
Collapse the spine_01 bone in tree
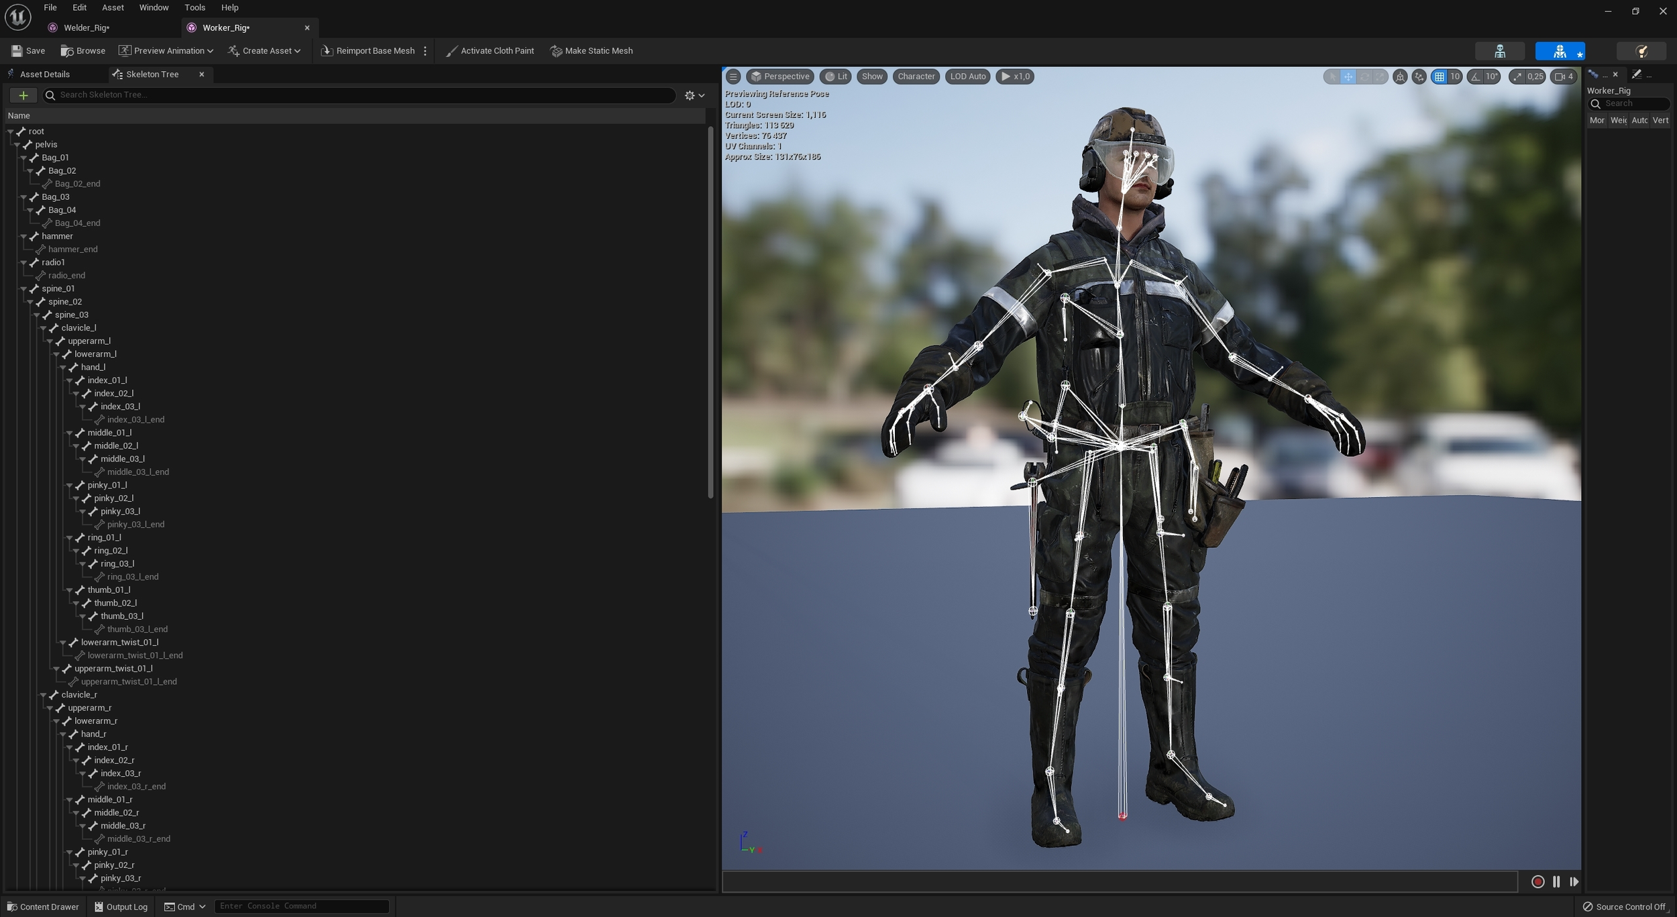(x=24, y=289)
